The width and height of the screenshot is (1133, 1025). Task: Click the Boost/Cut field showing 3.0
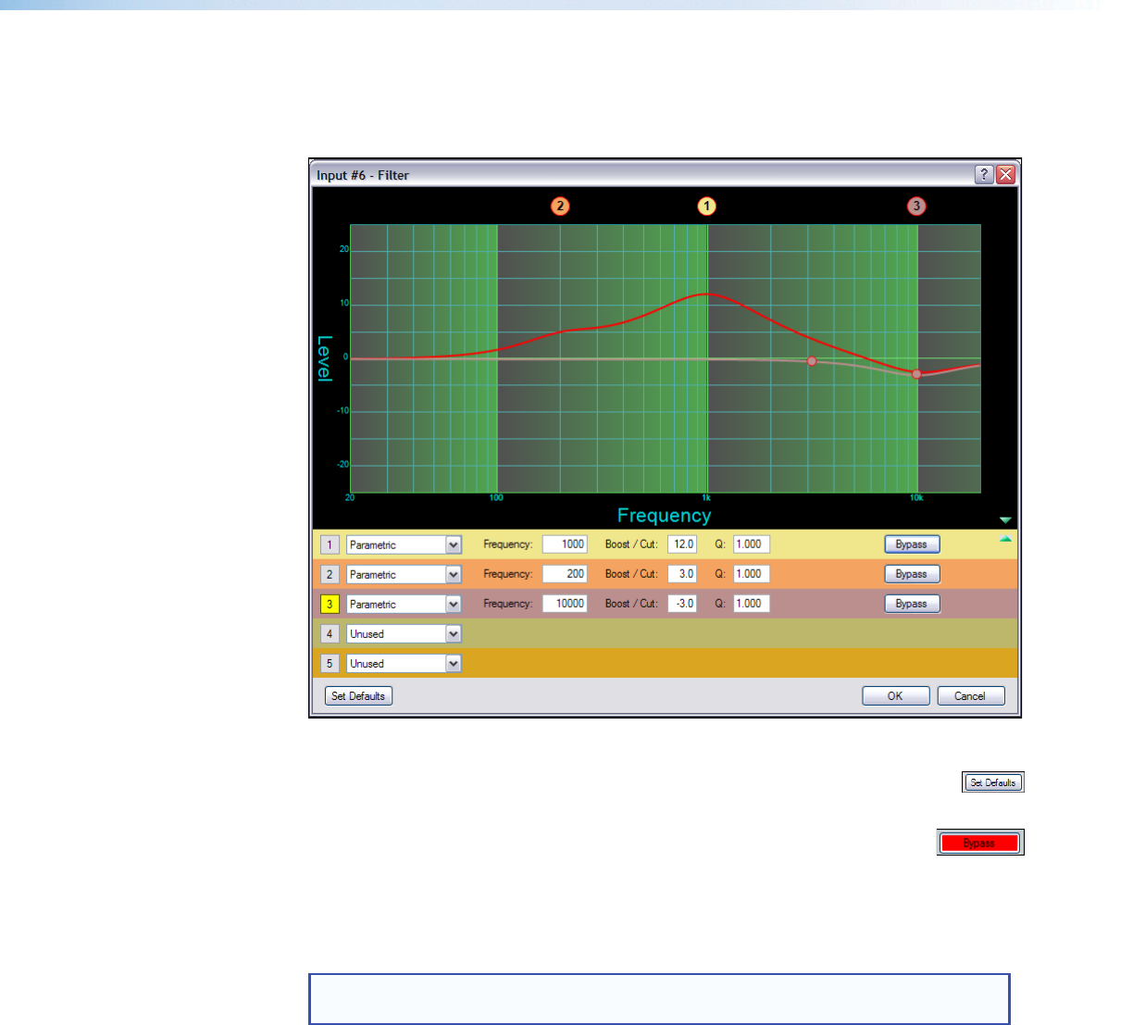pos(682,574)
